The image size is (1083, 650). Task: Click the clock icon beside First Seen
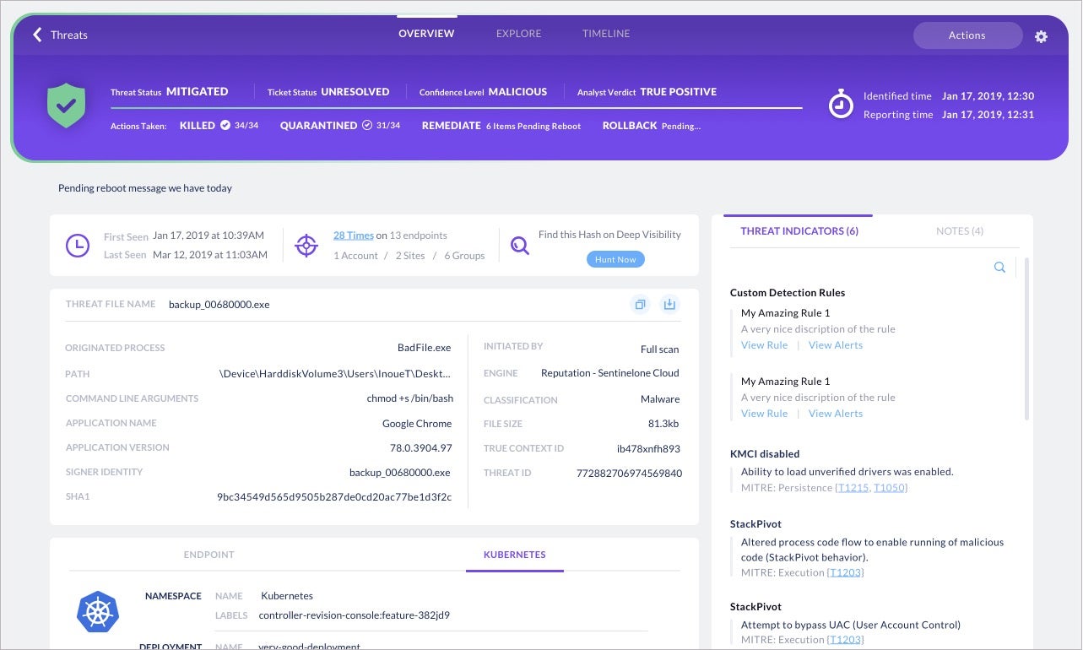pos(78,246)
